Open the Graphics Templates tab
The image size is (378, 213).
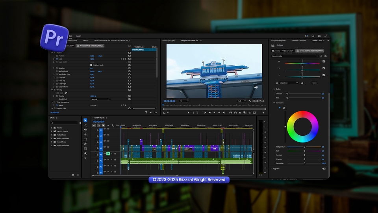point(278,41)
